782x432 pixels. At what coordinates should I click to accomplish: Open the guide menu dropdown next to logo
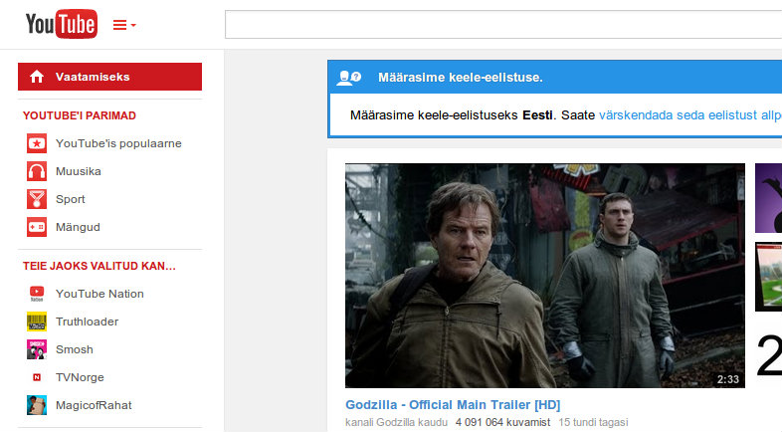click(124, 25)
